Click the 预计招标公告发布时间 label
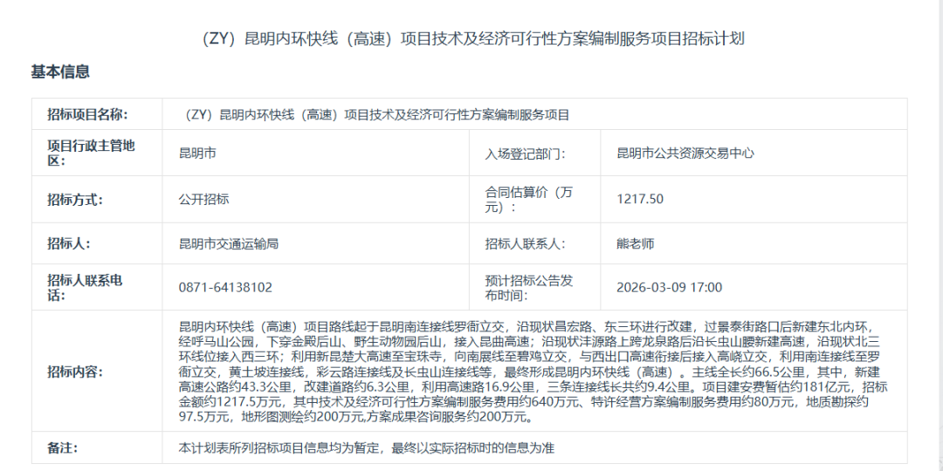The width and height of the screenshot is (943, 471). (529, 287)
